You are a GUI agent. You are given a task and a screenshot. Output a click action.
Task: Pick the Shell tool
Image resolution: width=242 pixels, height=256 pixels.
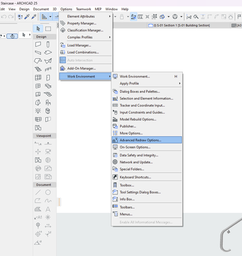(48, 61)
